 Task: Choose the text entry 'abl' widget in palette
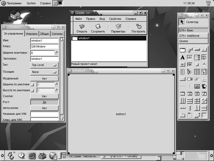click(x=190, y=57)
